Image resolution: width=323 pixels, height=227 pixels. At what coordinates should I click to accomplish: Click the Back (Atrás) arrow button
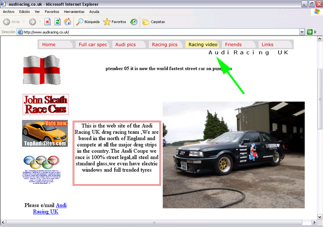(x=11, y=22)
